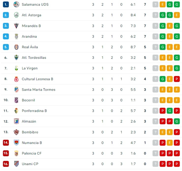Screen dimensions: 182x171
Task: Click the Atl. Astorga team logo
Action: pyautogui.click(x=16, y=15)
